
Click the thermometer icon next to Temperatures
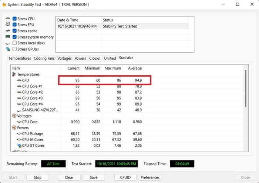14,74
